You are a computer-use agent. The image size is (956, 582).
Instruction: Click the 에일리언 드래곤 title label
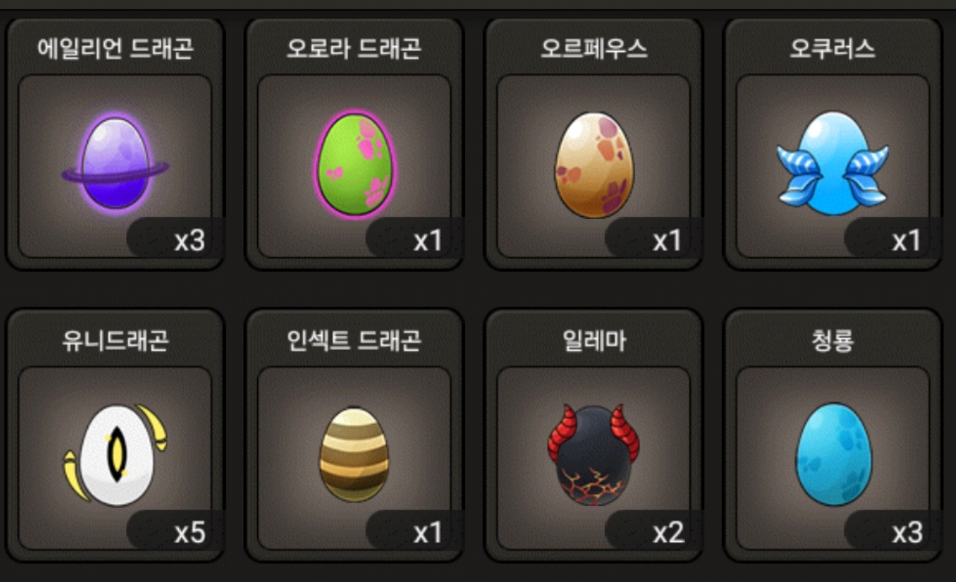(x=115, y=48)
